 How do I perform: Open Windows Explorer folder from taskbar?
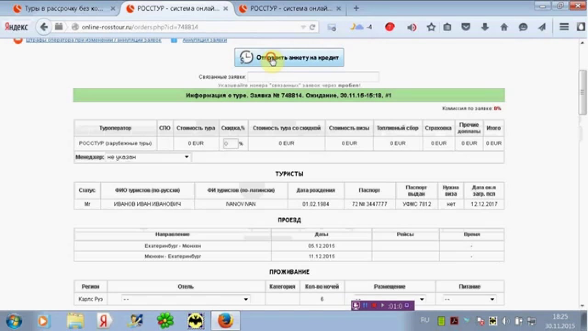pyautogui.click(x=75, y=320)
